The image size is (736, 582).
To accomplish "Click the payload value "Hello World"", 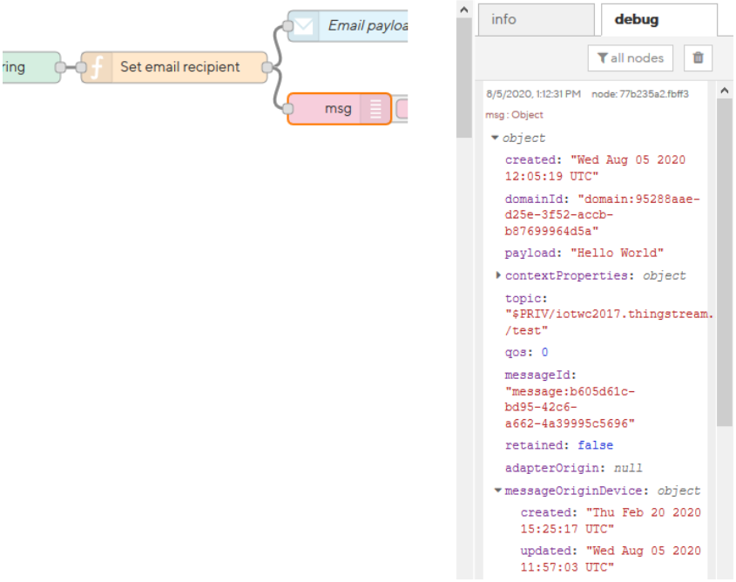I will (617, 253).
